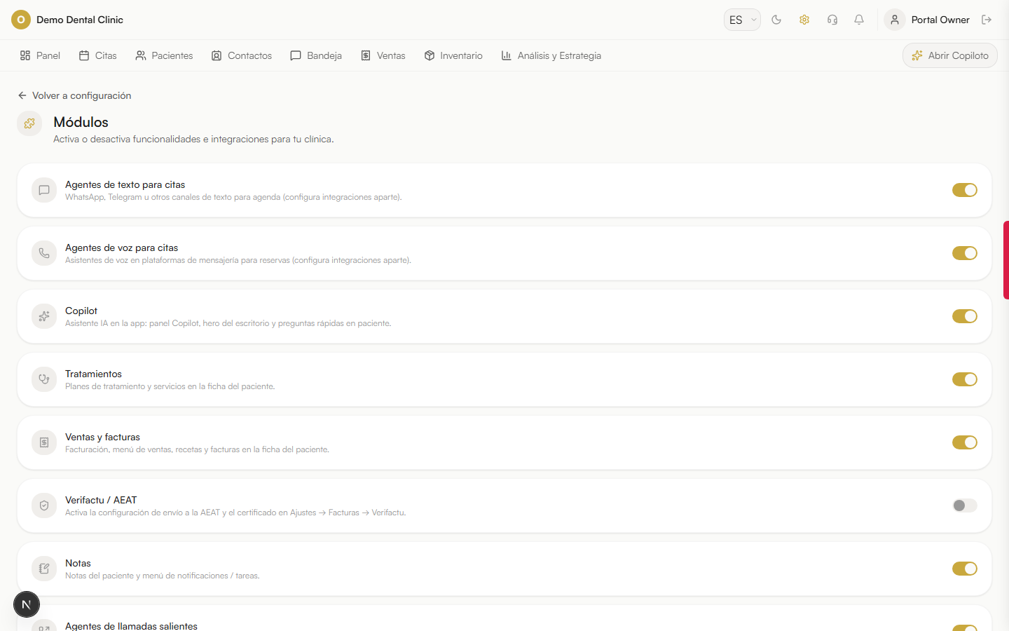Disable Agentes de voz para citas toggle
This screenshot has height=631, width=1009.
[x=965, y=253]
